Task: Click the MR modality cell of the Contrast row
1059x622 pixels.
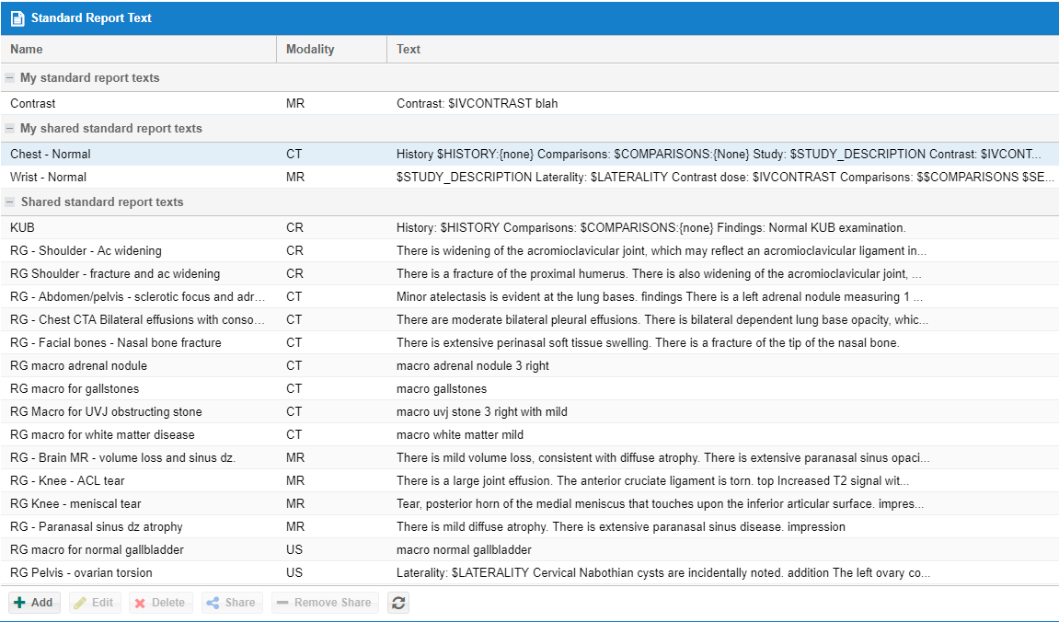Action: pos(295,103)
